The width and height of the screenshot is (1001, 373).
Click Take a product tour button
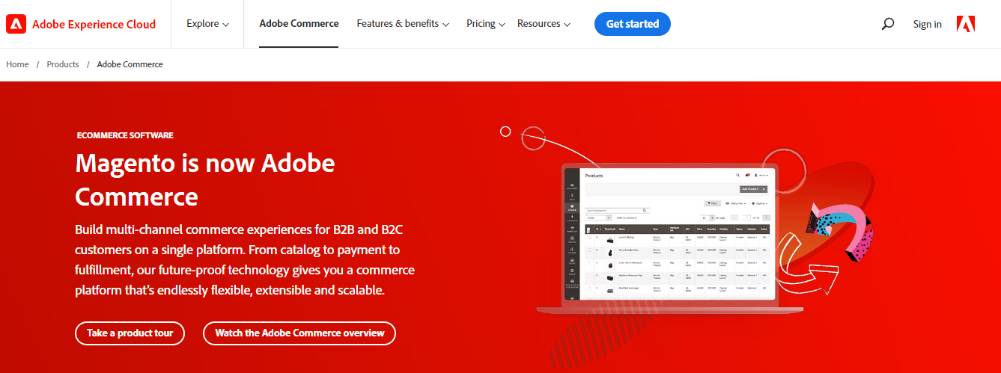130,333
